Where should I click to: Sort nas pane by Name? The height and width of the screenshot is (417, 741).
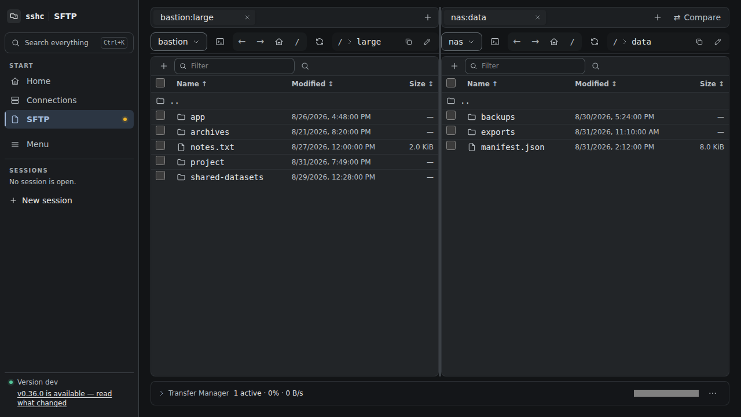pyautogui.click(x=482, y=84)
